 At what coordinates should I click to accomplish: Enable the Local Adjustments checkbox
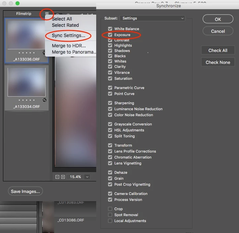coord(110,221)
